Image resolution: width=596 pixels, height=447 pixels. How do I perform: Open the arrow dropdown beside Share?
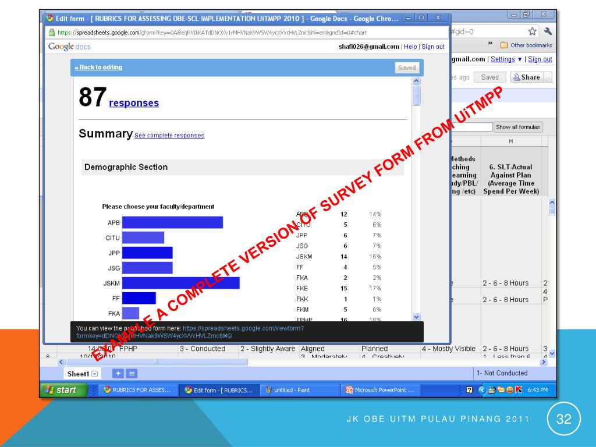(548, 77)
